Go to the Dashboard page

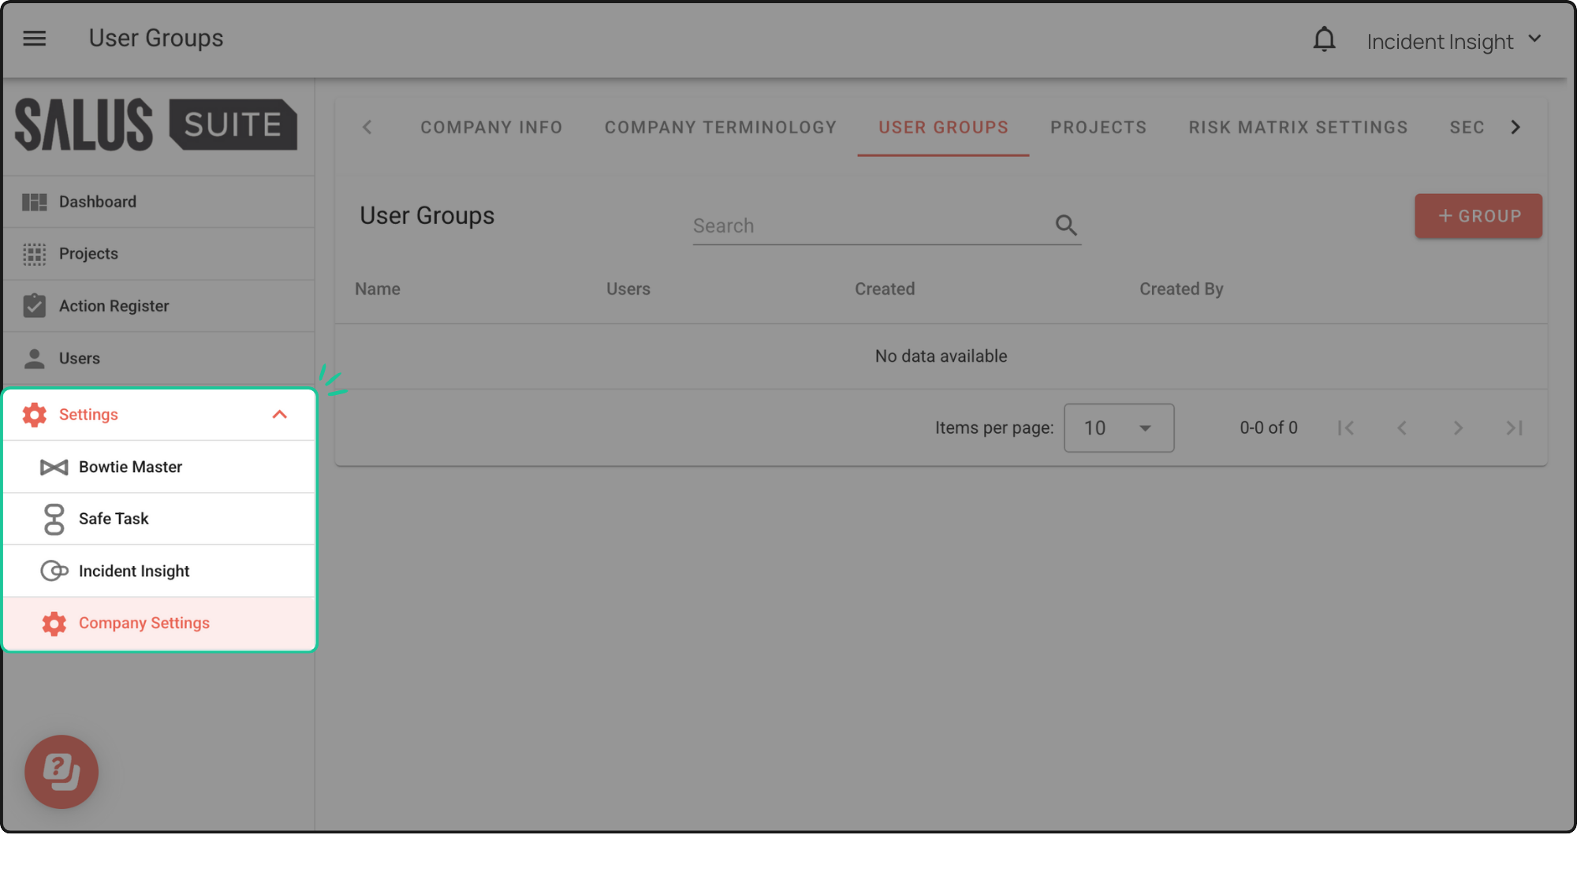(x=97, y=202)
